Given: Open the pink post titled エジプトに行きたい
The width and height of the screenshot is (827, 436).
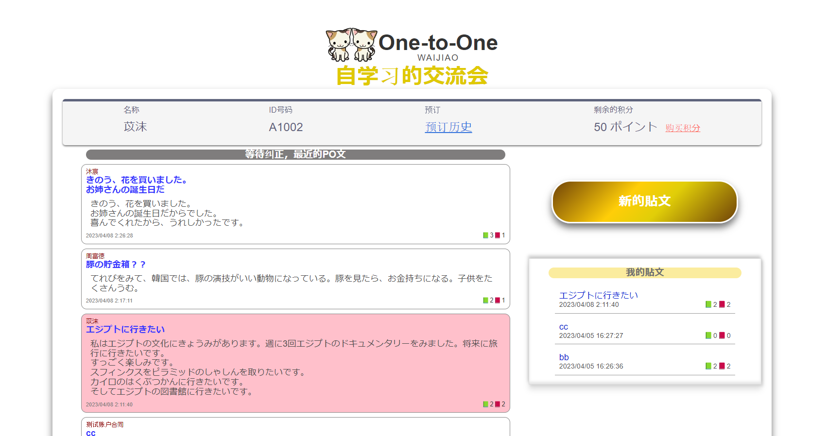Looking at the screenshot, I should coord(125,330).
